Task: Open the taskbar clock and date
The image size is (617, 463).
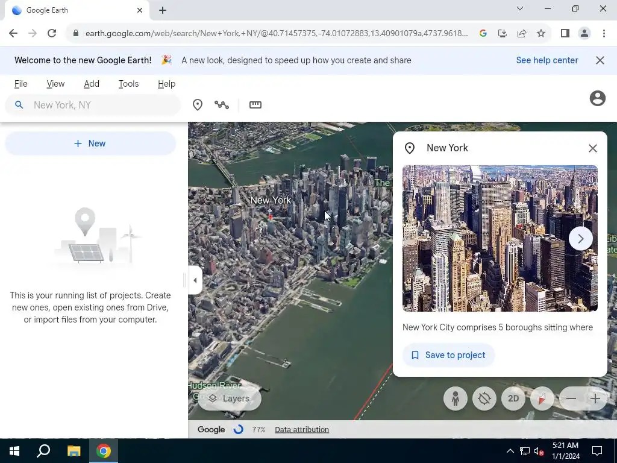Action: (x=565, y=451)
